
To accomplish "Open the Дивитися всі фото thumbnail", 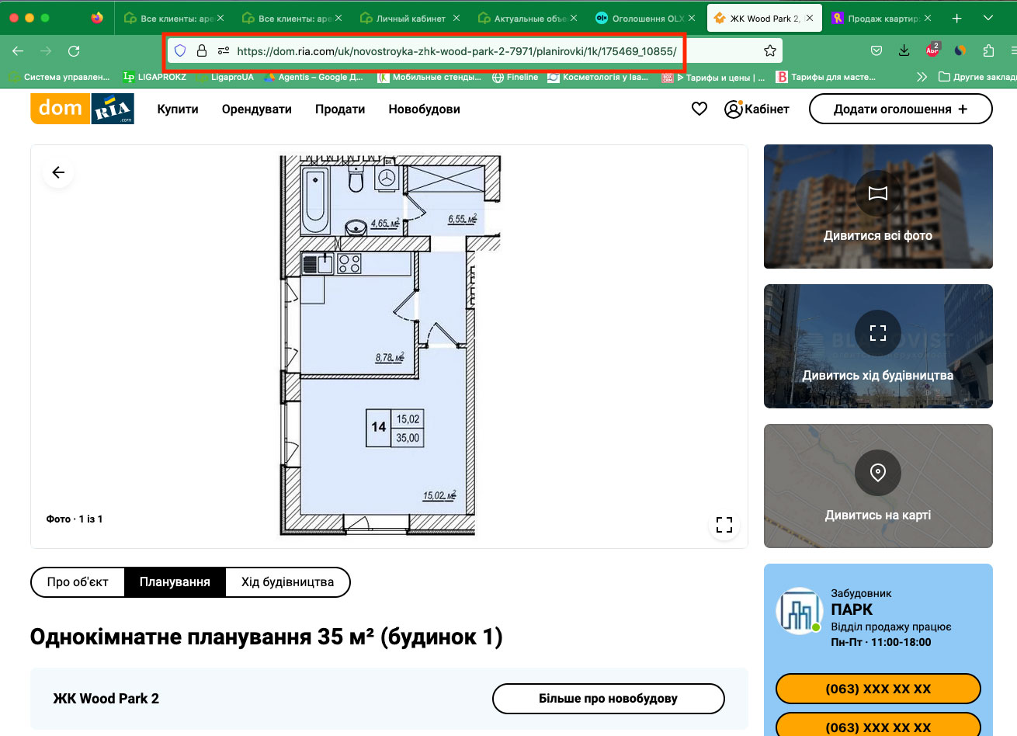I will (x=878, y=207).
